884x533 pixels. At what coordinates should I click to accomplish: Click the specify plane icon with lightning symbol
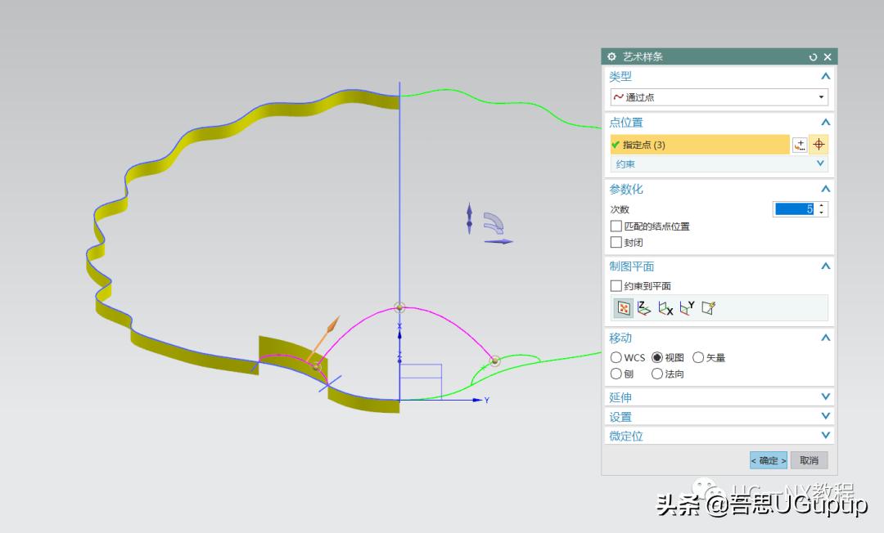pyautogui.click(x=709, y=307)
